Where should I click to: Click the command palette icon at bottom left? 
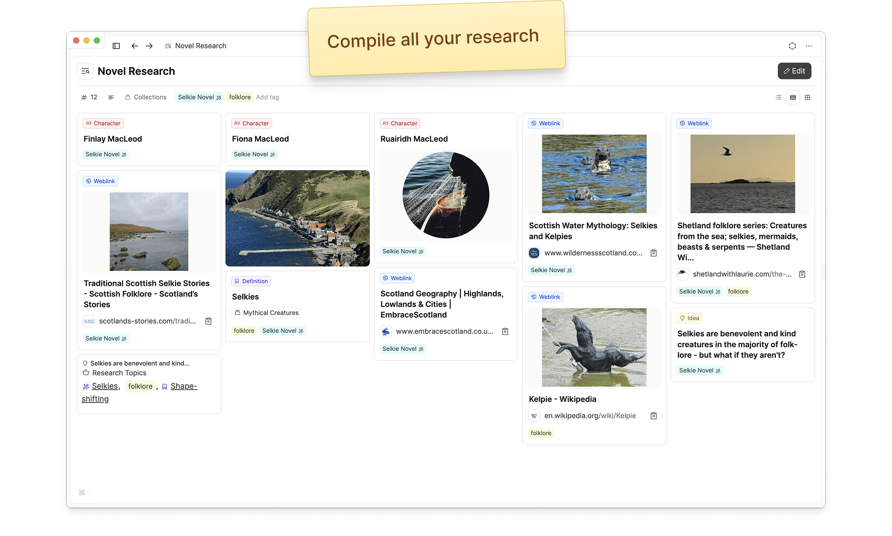[82, 493]
